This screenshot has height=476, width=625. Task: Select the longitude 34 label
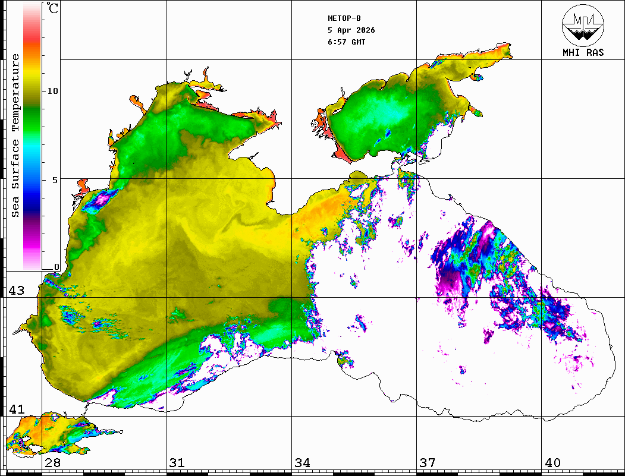pyautogui.click(x=302, y=463)
